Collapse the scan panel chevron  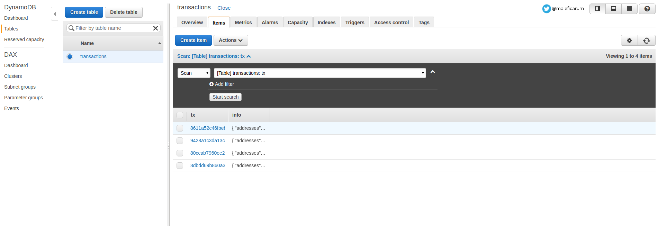point(433,72)
